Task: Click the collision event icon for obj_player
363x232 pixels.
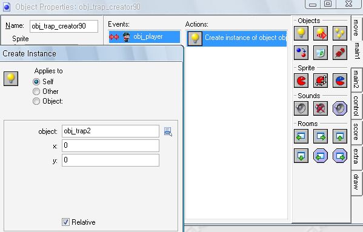Action: tap(114, 37)
